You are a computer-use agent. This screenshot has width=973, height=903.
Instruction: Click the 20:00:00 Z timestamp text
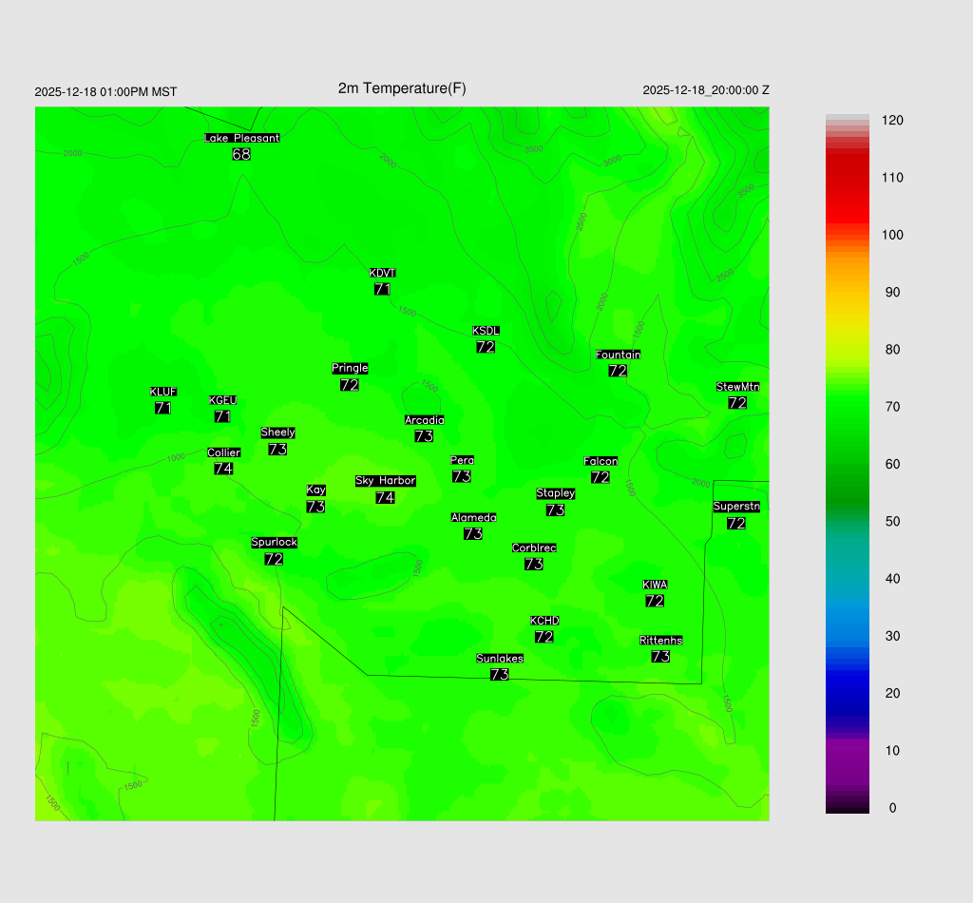click(706, 90)
